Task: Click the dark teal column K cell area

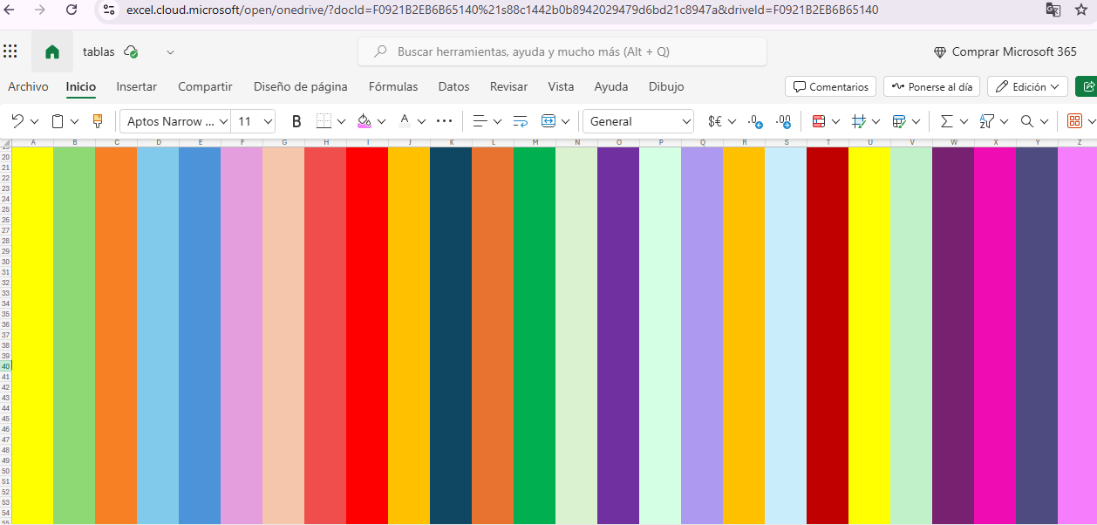Action: [x=450, y=331]
